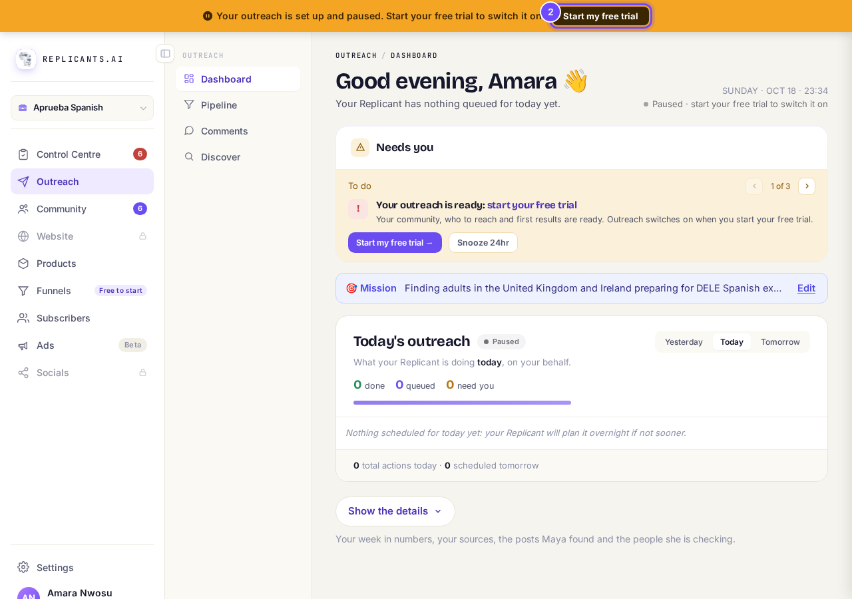Viewport: 852px width, 599px height.
Task: Collapse the sidebar panel toggle icon
Action: [x=165, y=53]
